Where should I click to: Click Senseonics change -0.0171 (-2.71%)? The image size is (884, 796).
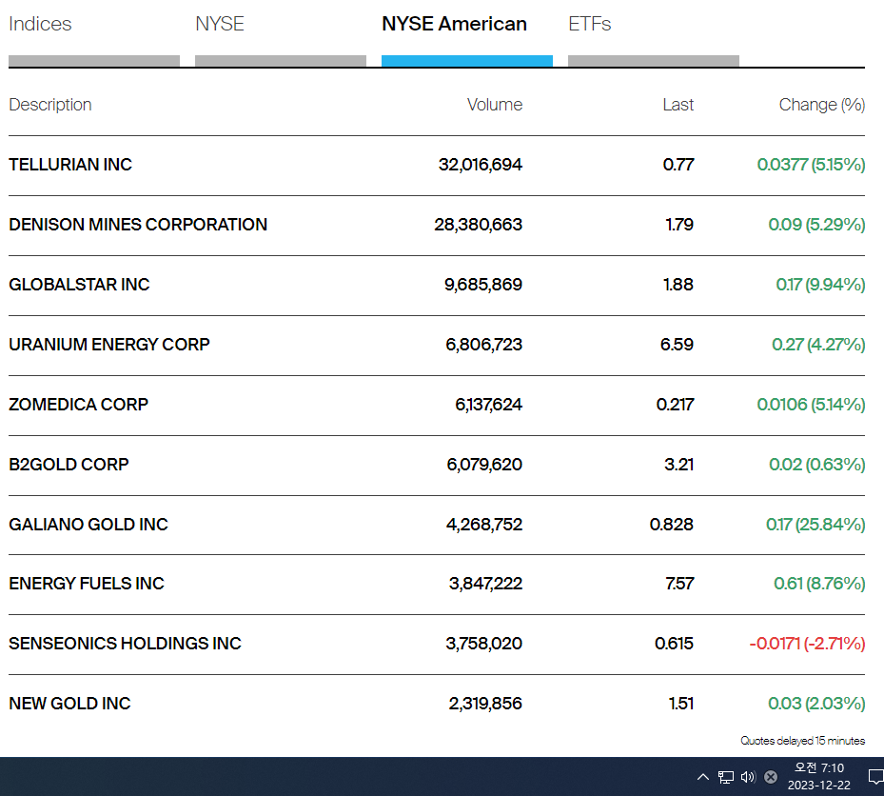(807, 643)
